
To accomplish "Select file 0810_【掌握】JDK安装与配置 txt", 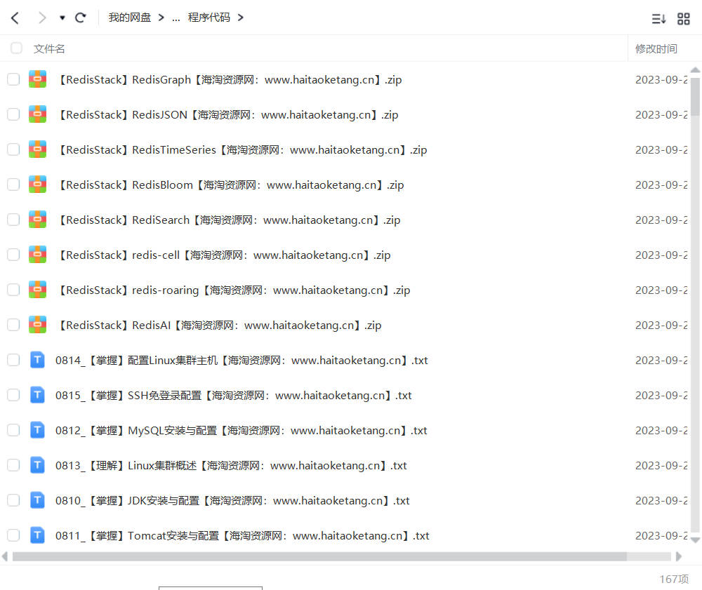I will coord(232,500).
